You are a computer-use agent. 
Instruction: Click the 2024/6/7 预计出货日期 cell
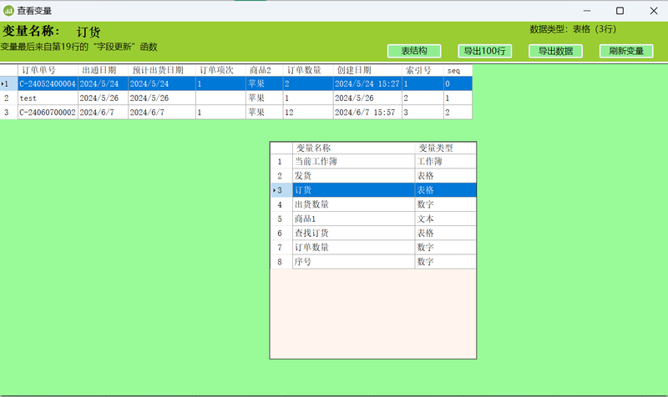[x=162, y=113]
